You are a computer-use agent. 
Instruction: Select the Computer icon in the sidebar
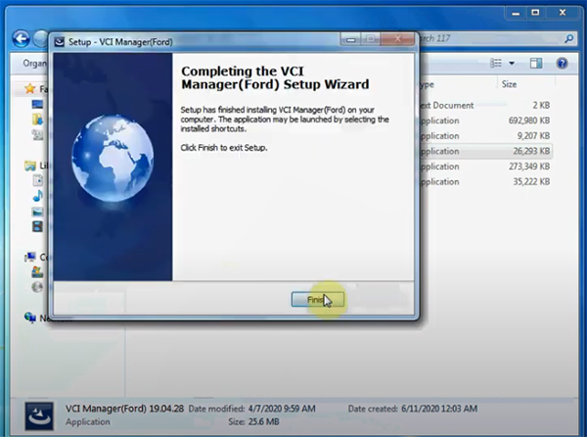tap(30, 257)
